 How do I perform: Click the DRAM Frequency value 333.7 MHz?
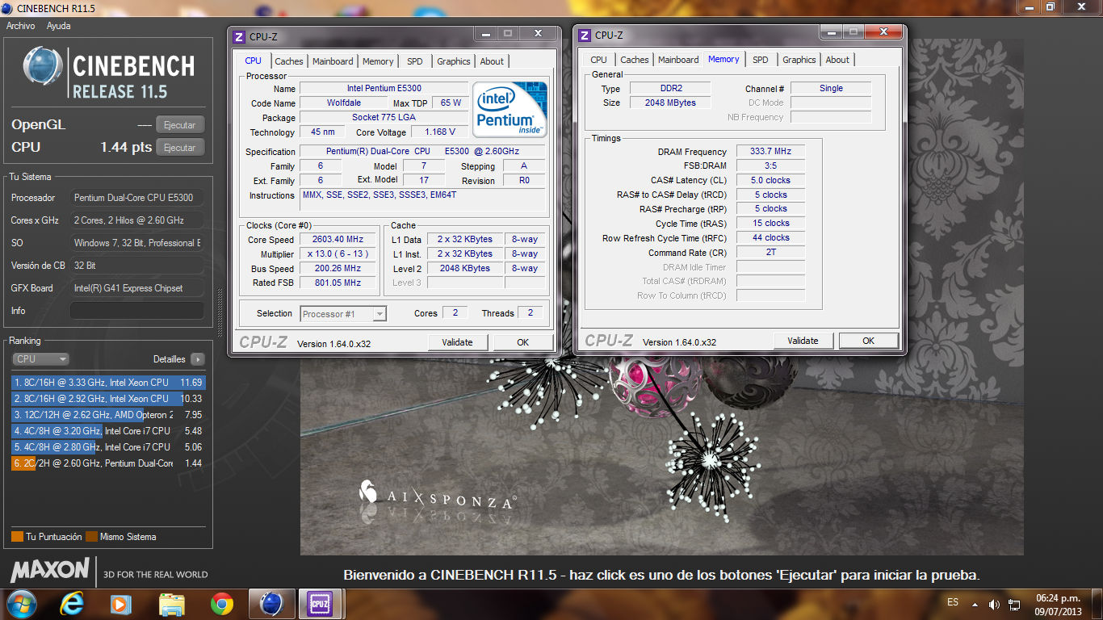[770, 151]
